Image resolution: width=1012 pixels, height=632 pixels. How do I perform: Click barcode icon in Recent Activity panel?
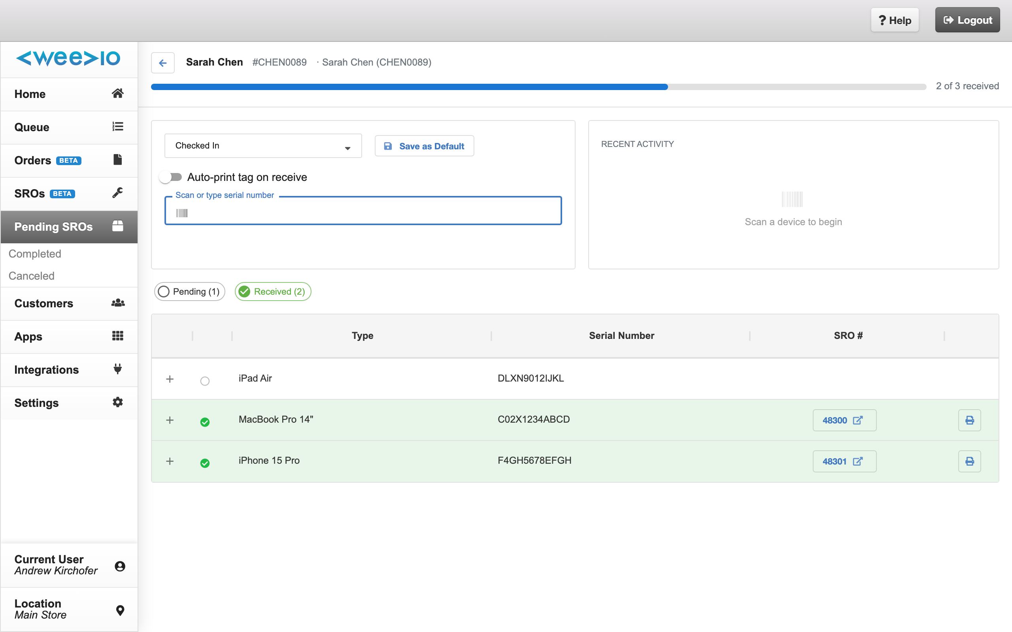point(792,199)
